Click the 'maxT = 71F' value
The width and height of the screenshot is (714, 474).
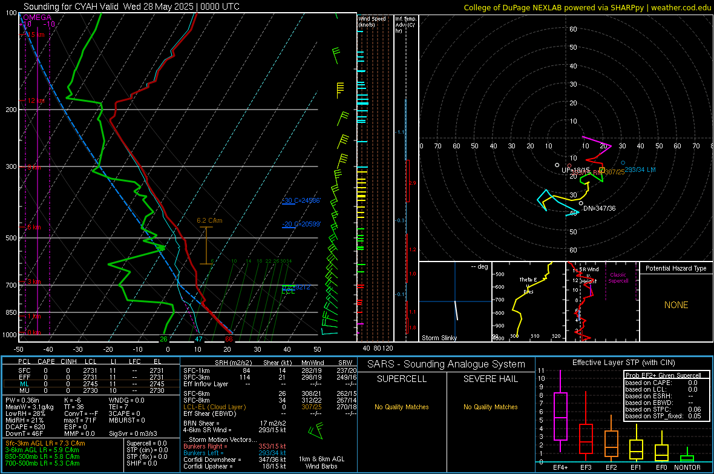pyautogui.click(x=80, y=420)
